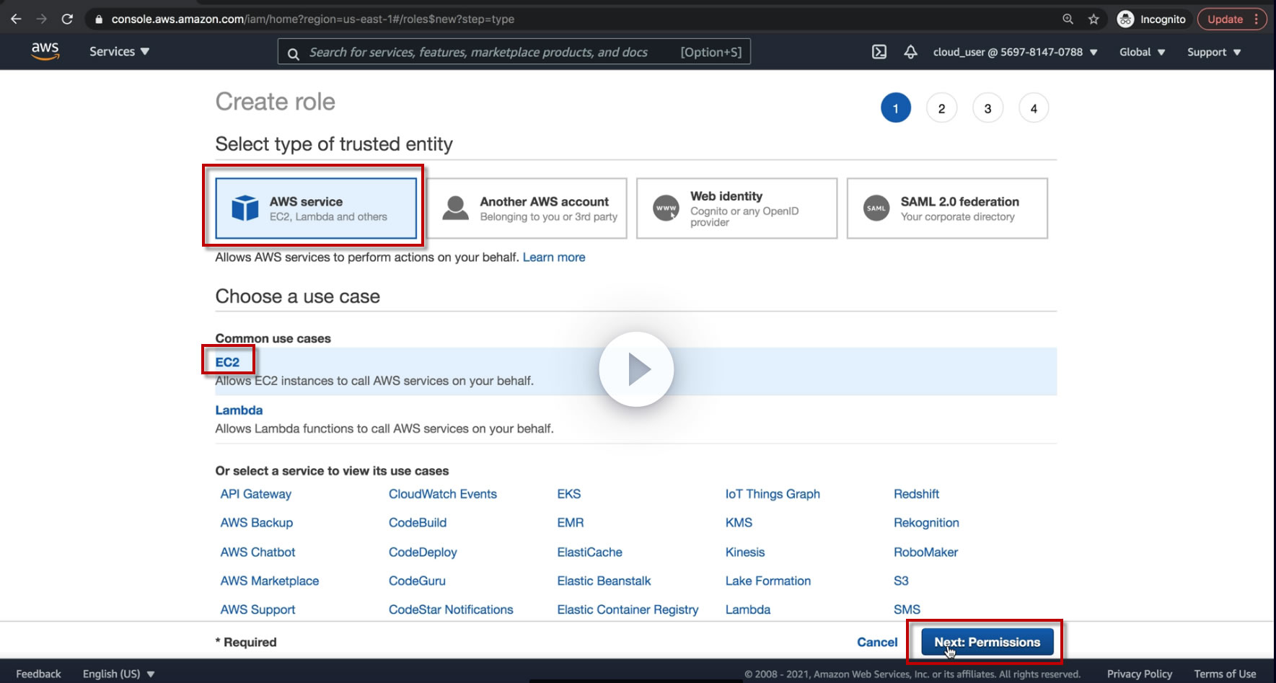Screen dimensions: 1276x683
Task: Select API Gateway service
Action: click(x=256, y=494)
